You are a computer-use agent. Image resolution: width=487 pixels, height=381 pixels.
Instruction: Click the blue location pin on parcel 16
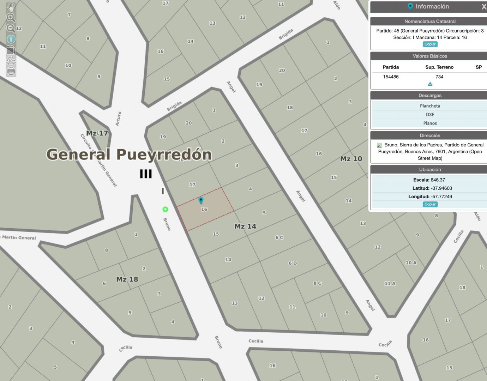201,200
